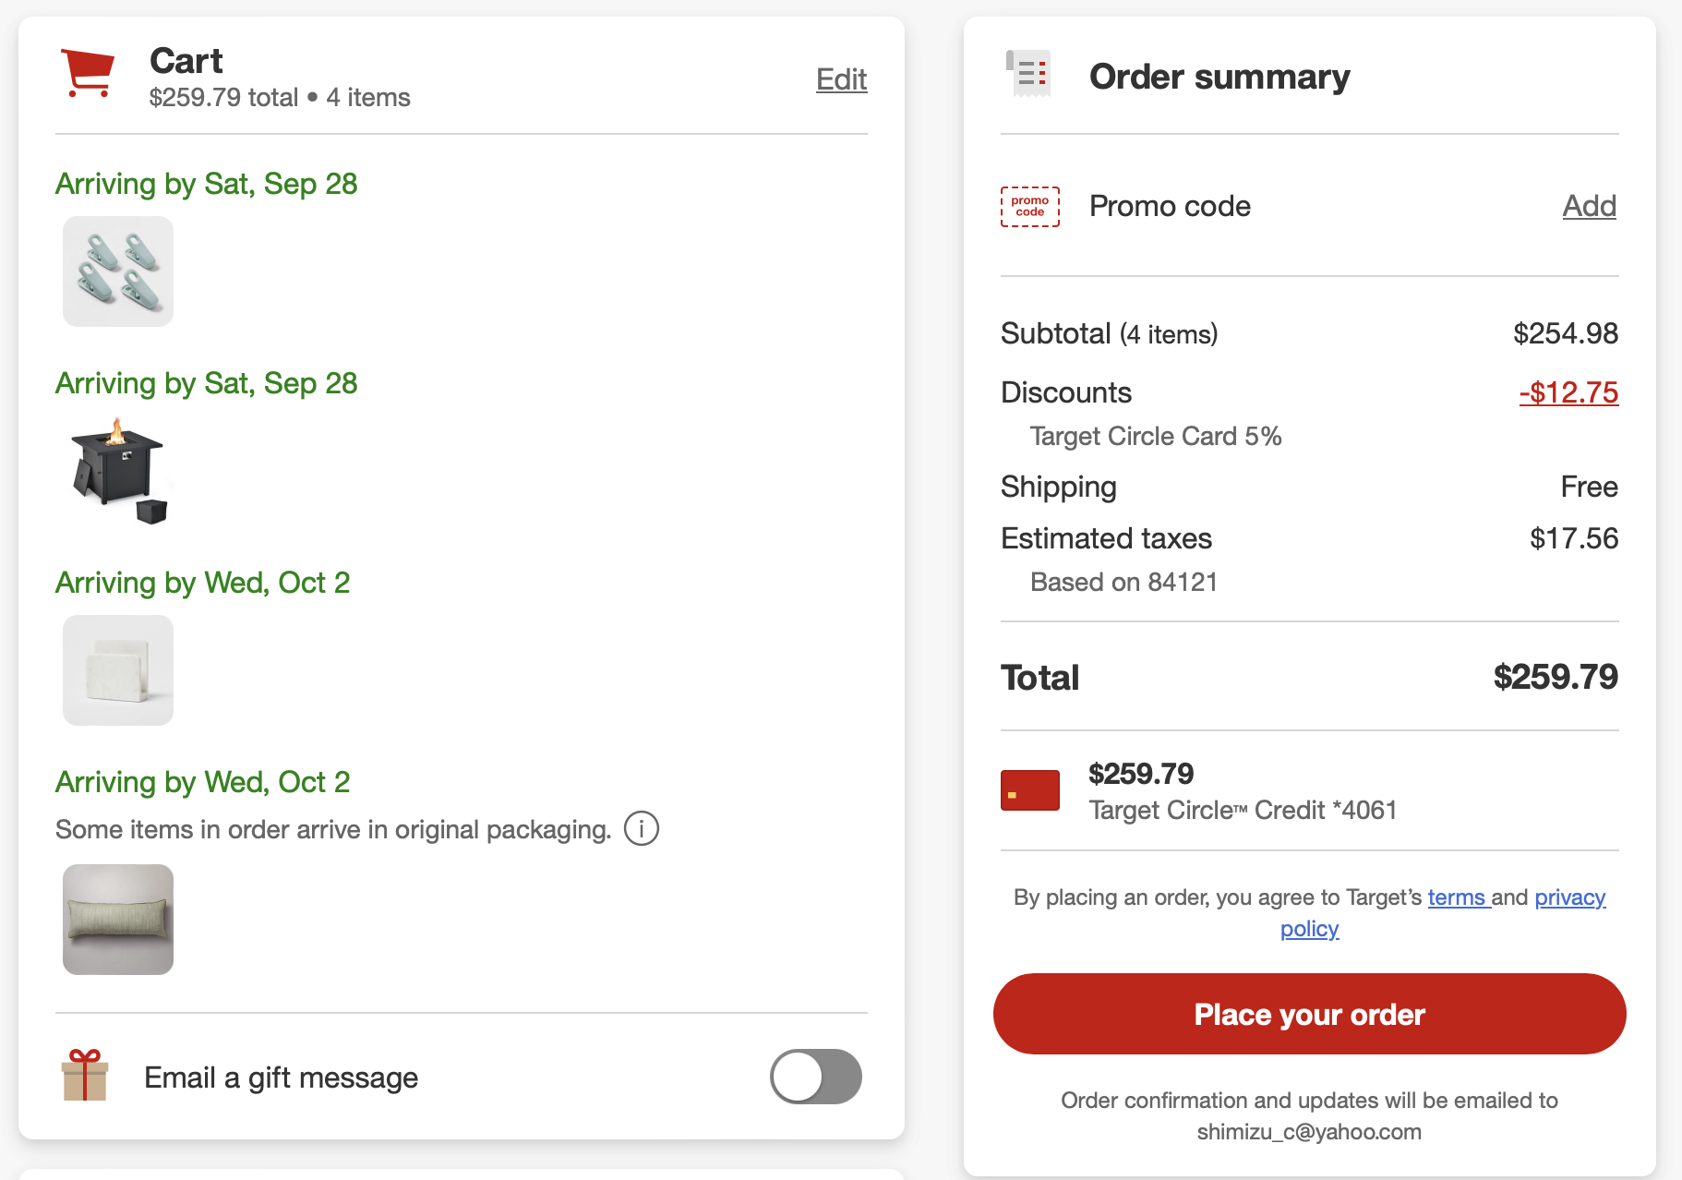The height and width of the screenshot is (1180, 1682).
Task: Click the order summary receipt icon
Action: [1028, 74]
